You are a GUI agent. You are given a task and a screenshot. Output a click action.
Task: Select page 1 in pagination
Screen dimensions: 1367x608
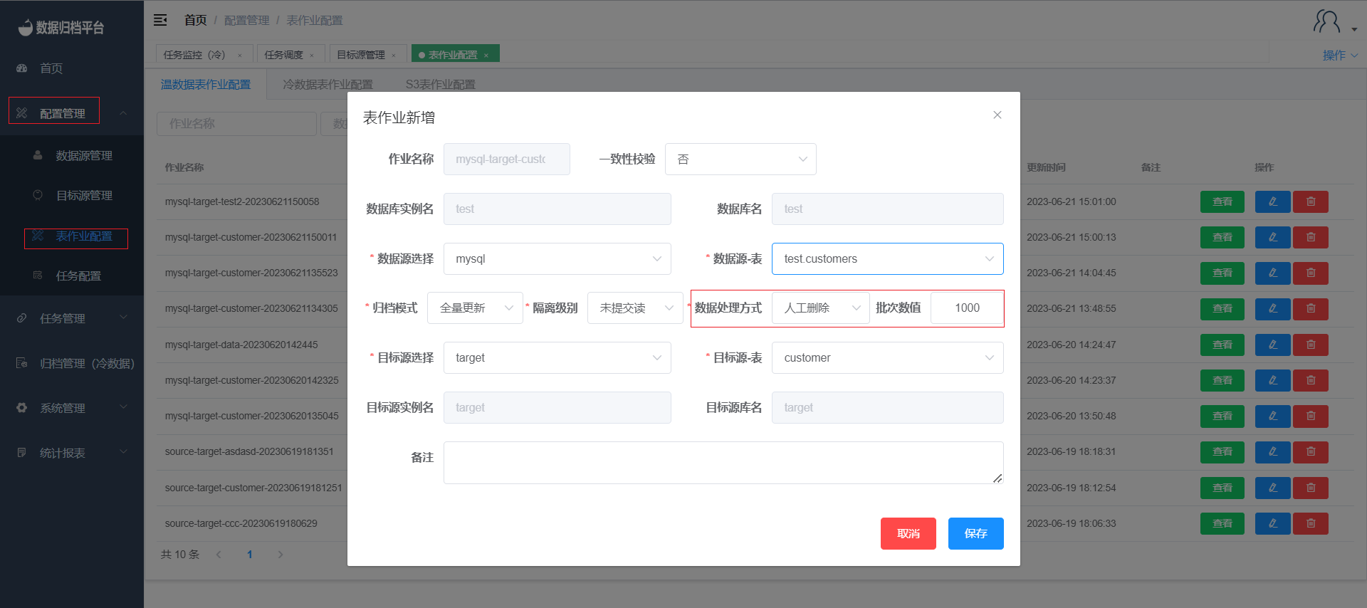250,555
